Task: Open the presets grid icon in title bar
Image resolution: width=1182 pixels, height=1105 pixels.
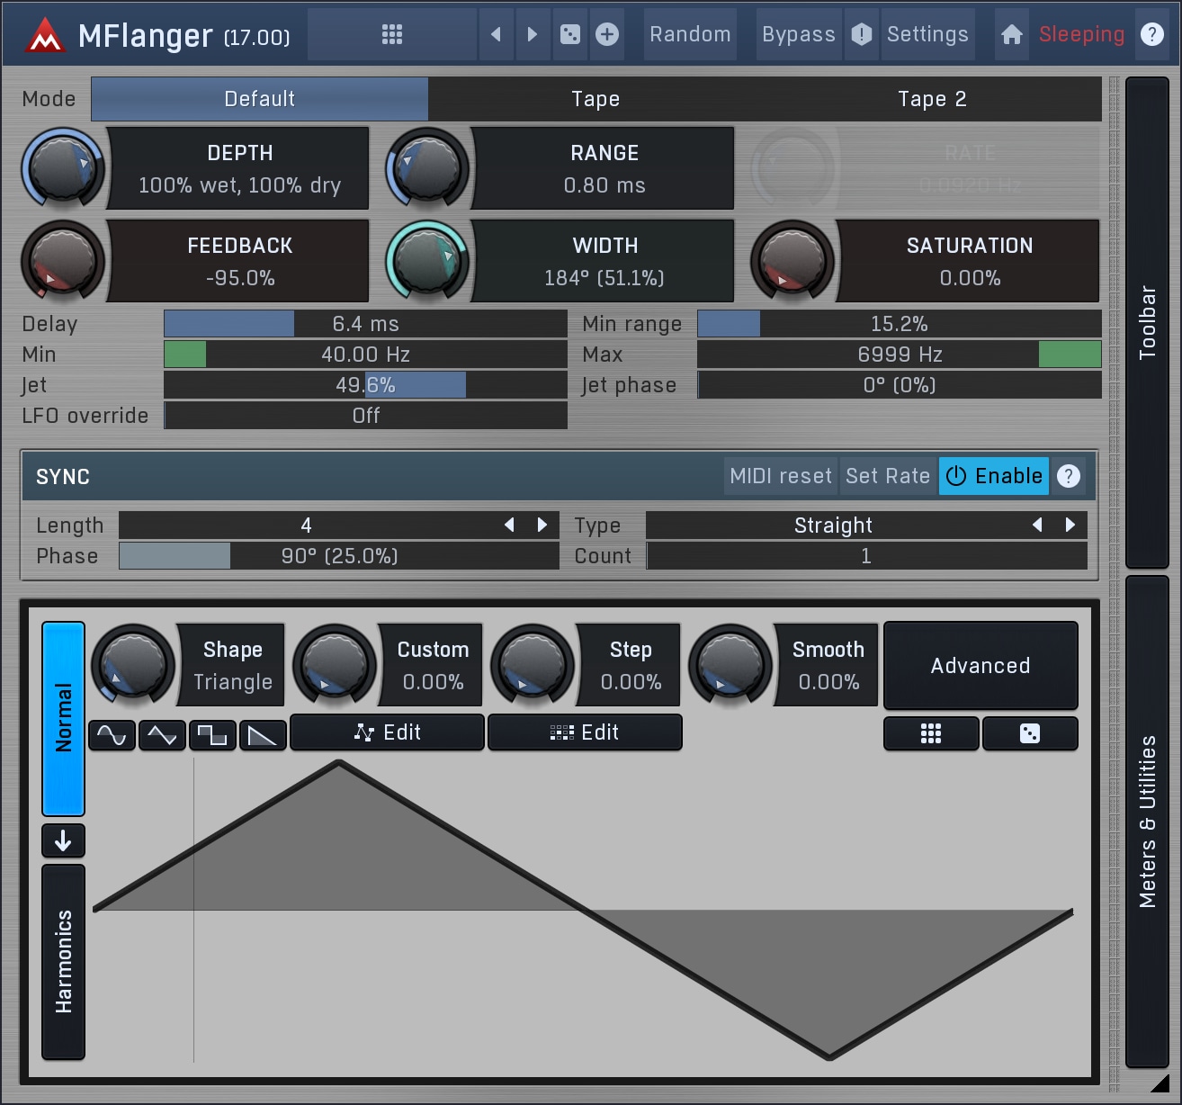Action: 391,34
